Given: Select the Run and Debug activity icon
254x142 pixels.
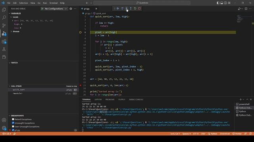Looking at the screenshot, I should (4, 34).
